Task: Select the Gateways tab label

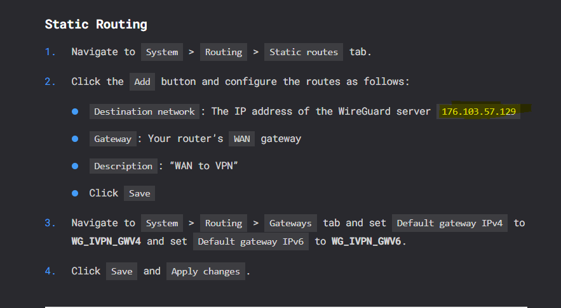Action: click(x=290, y=224)
